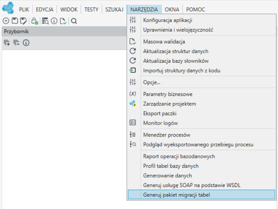Choose Importuj struktury danych z kodu

point(202,70)
